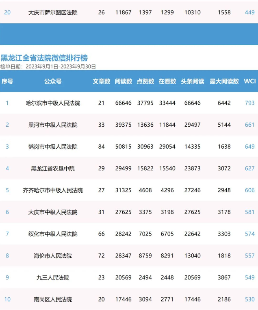The width and height of the screenshot is (258, 310).
Task: Click likes value 15822
Action: click(145, 169)
